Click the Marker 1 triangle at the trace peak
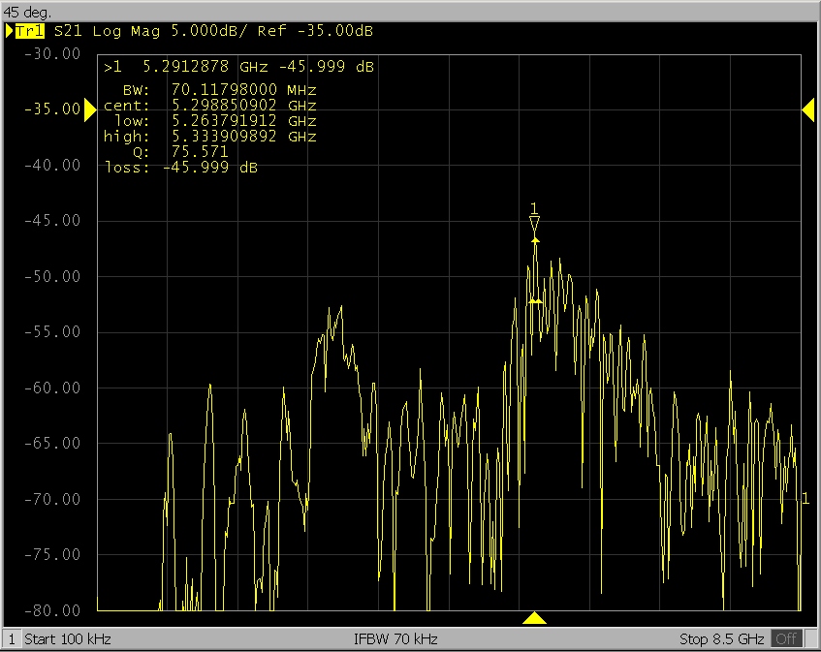821x652 pixels. tap(534, 225)
